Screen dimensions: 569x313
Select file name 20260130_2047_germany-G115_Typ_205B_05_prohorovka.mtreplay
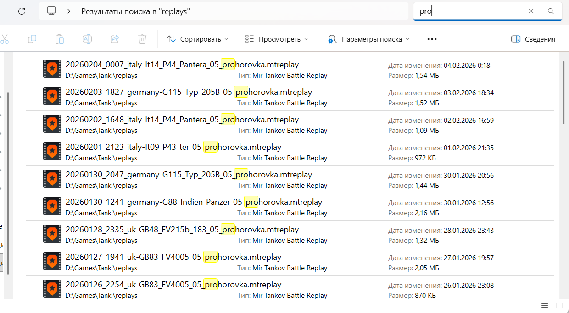coord(189,175)
